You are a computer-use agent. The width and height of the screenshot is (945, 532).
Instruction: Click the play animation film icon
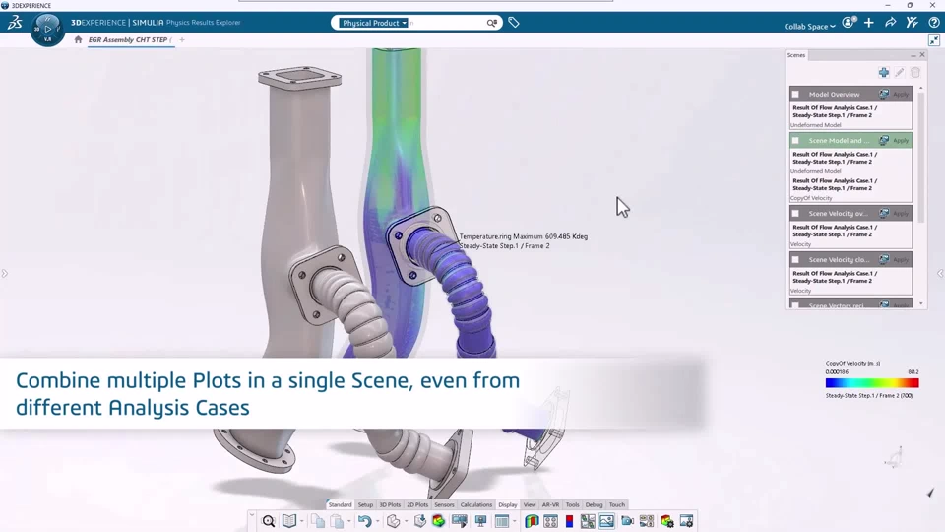click(x=460, y=521)
